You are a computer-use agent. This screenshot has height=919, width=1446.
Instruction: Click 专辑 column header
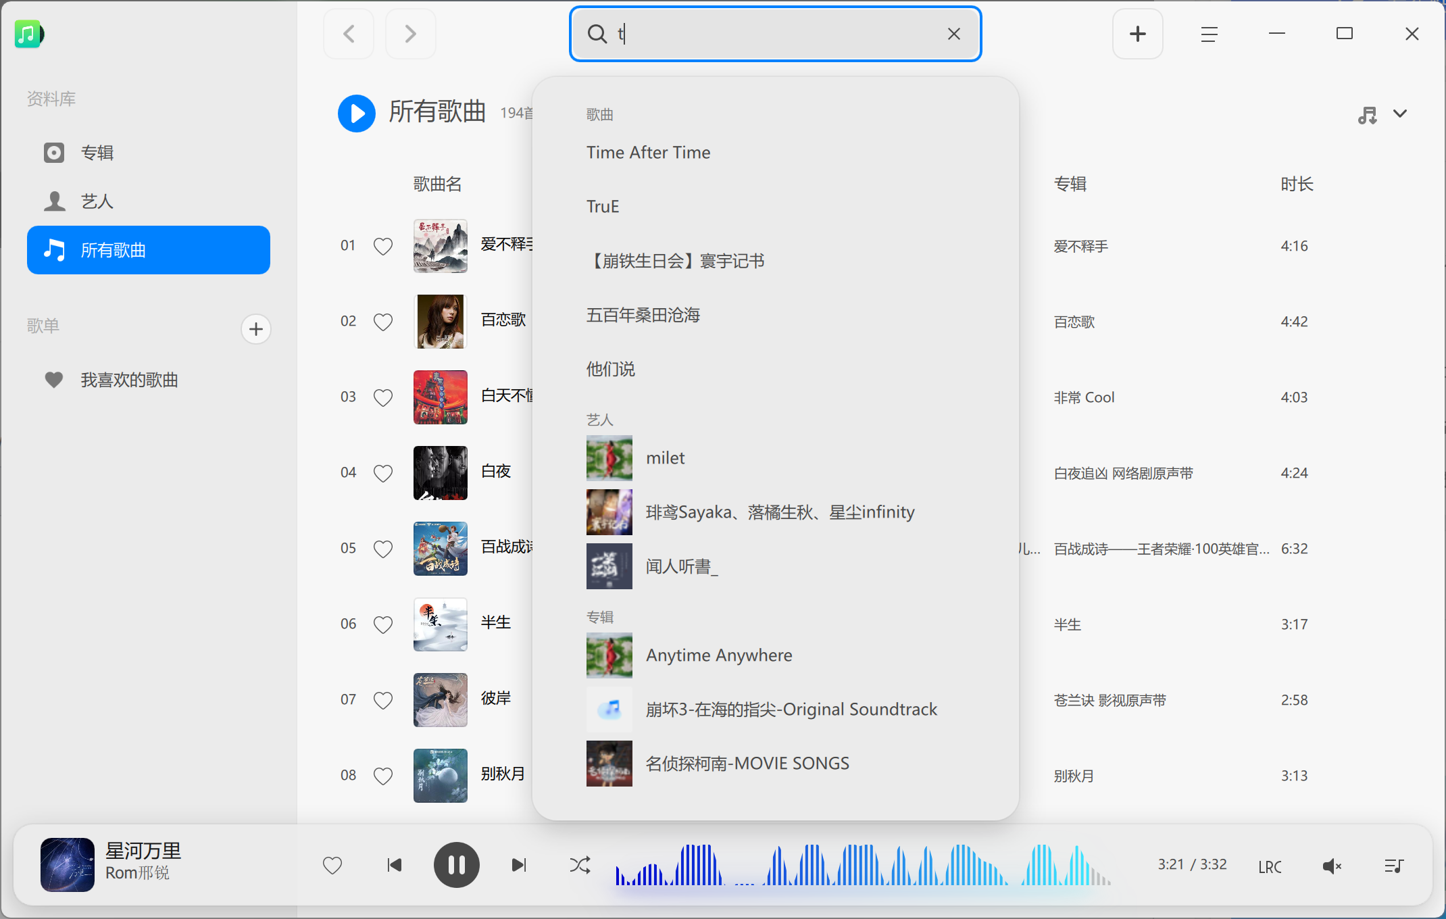click(x=1070, y=184)
